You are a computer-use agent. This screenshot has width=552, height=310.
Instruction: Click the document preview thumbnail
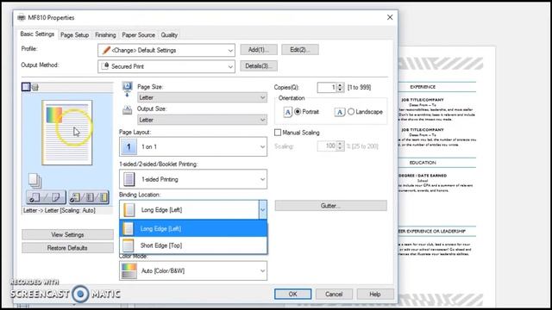click(67, 133)
